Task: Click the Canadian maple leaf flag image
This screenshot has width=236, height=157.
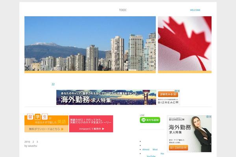Action: coord(185,44)
